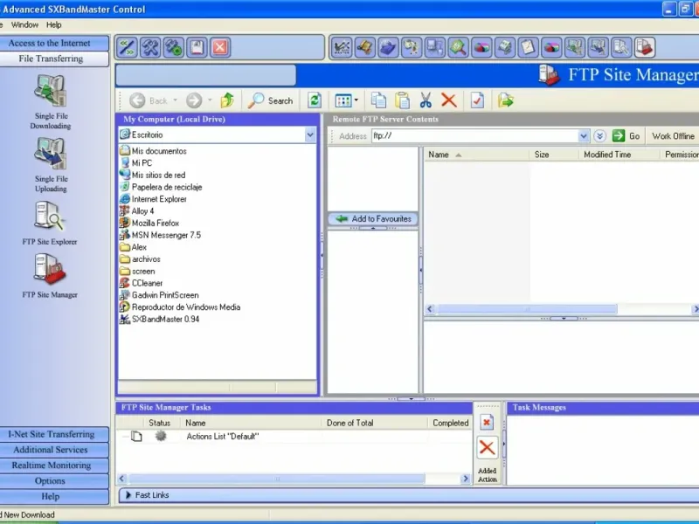Image resolution: width=699 pixels, height=524 pixels.
Task: Open the Back history dropdown arrow
Action: [176, 100]
